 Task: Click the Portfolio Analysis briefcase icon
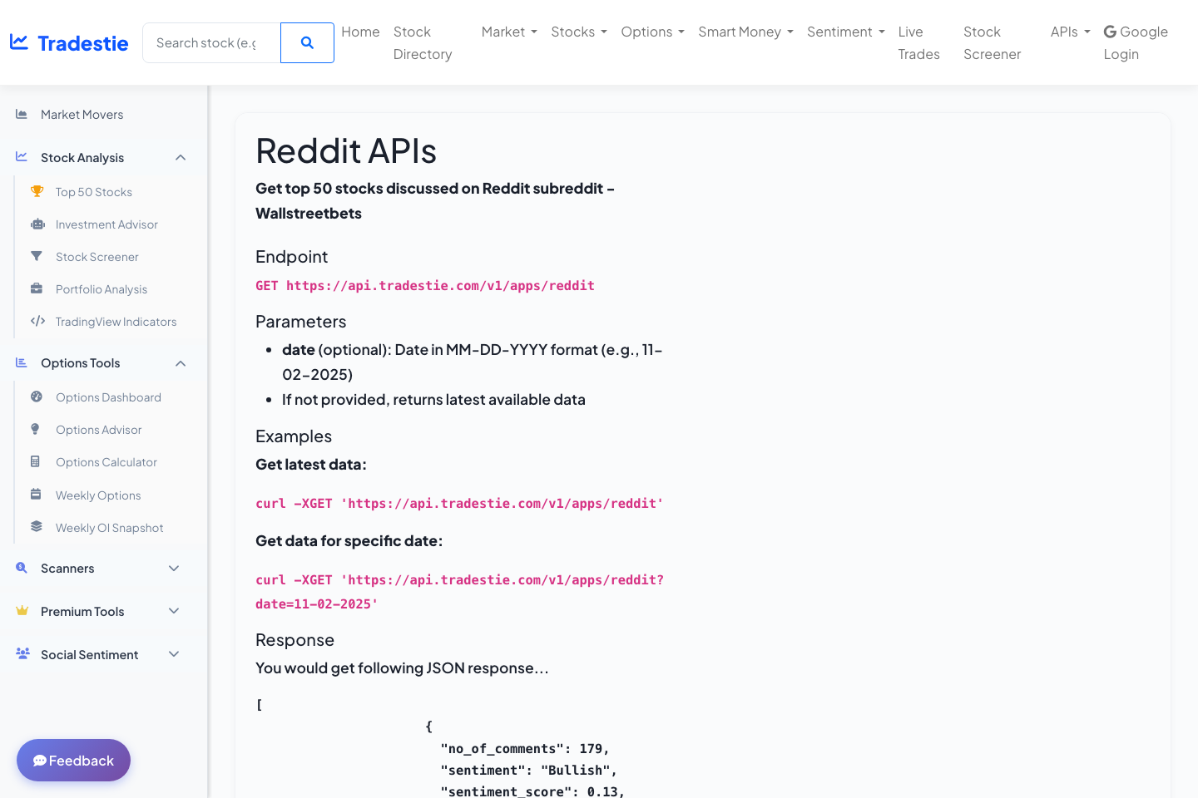[x=37, y=288]
